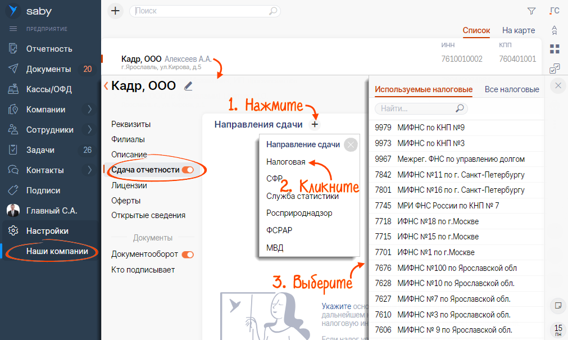The image size is (568, 340).
Task: Click the Отчетность sidebar icon
Action: (13, 48)
